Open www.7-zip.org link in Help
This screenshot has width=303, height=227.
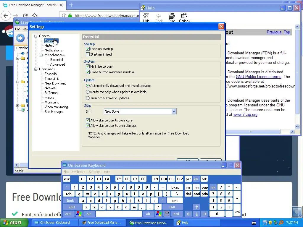click(245, 114)
